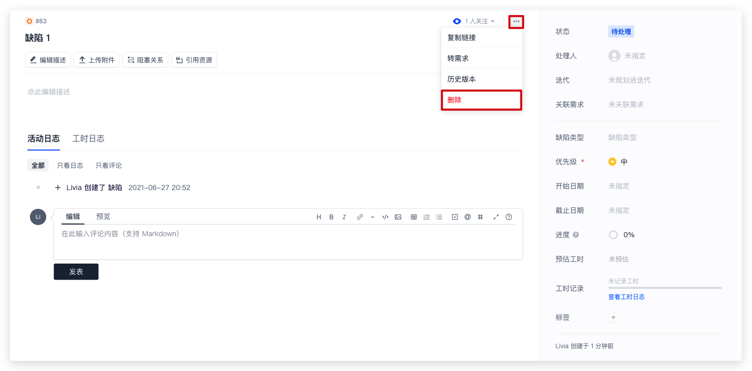The image size is (752, 371).
Task: Set the deadline 未指定 next to 截止日期
Action: (618, 210)
